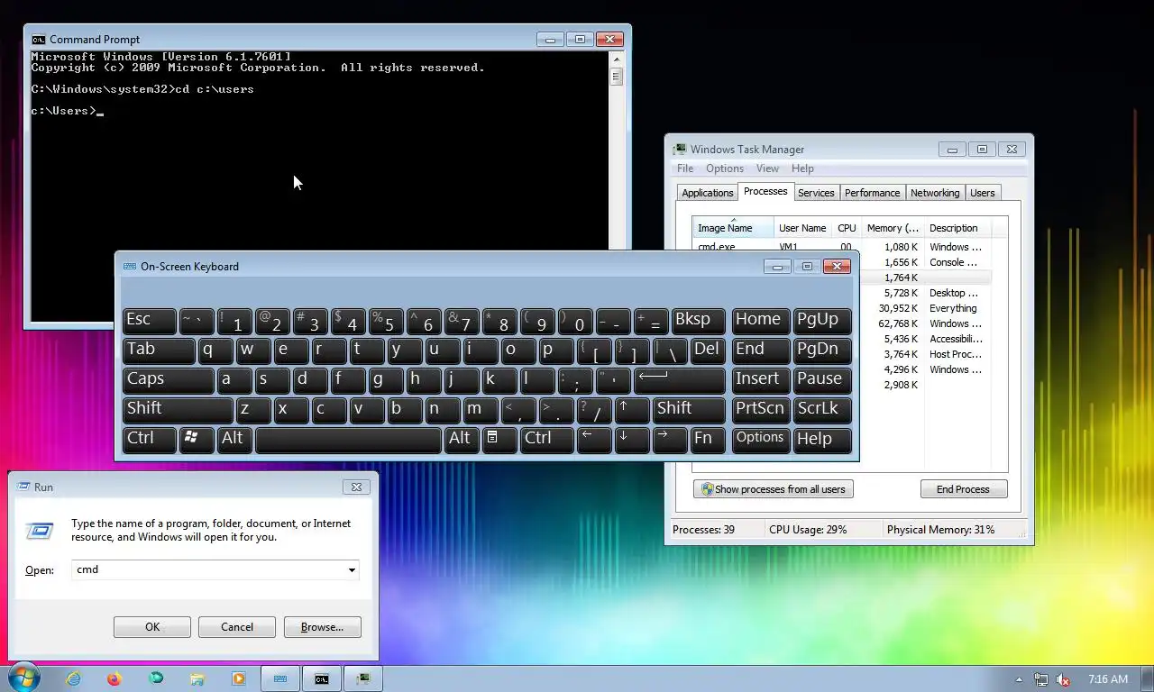Screen dimensions: 1154x692
Task: Toggle the Shift key beside PrtScn
Action: [x=689, y=409]
